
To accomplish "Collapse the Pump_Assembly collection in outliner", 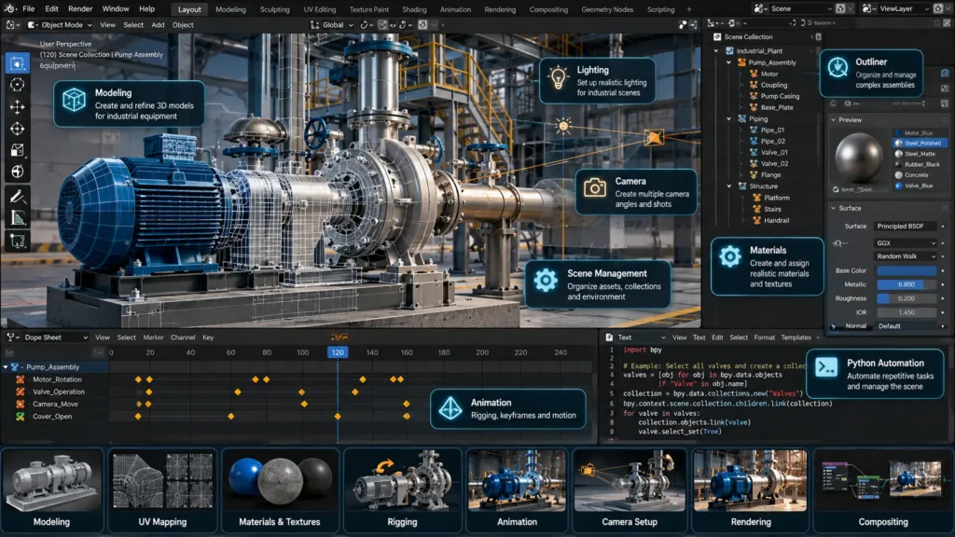I will click(728, 62).
